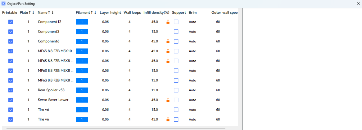Click the vertical scrollbar of the object table
Screen dimensions: 362x130
pos(240,18)
